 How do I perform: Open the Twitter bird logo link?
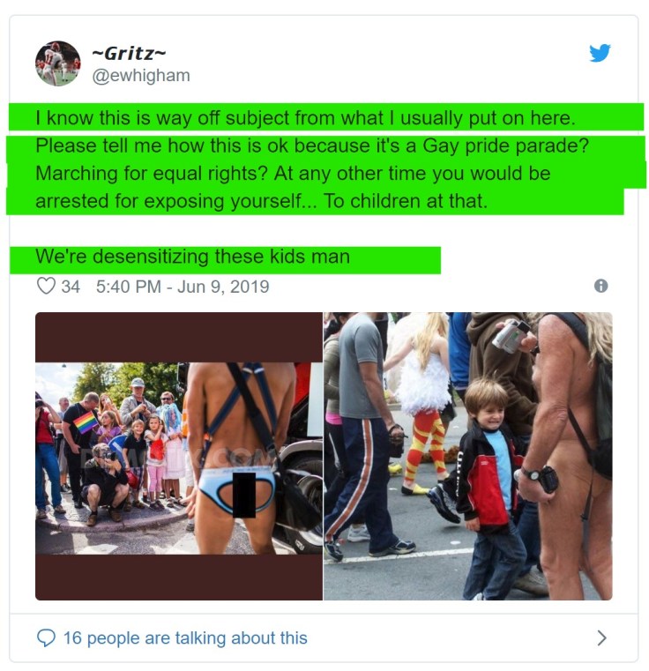(600, 53)
